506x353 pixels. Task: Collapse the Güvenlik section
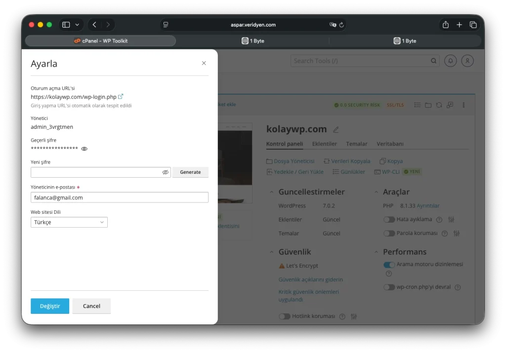[x=271, y=252]
